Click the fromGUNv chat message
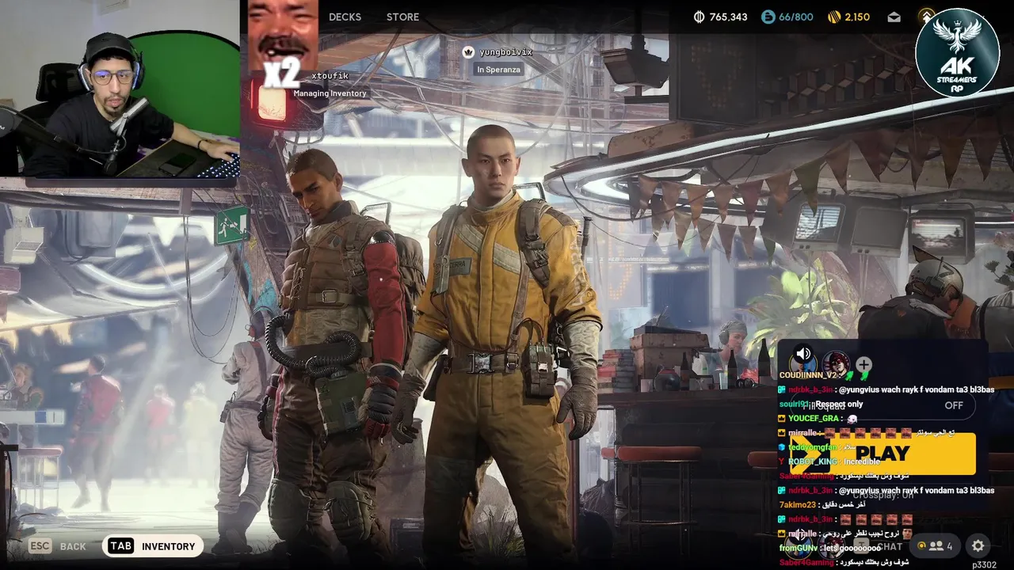The width and height of the screenshot is (1014, 570). pyautogui.click(x=829, y=548)
